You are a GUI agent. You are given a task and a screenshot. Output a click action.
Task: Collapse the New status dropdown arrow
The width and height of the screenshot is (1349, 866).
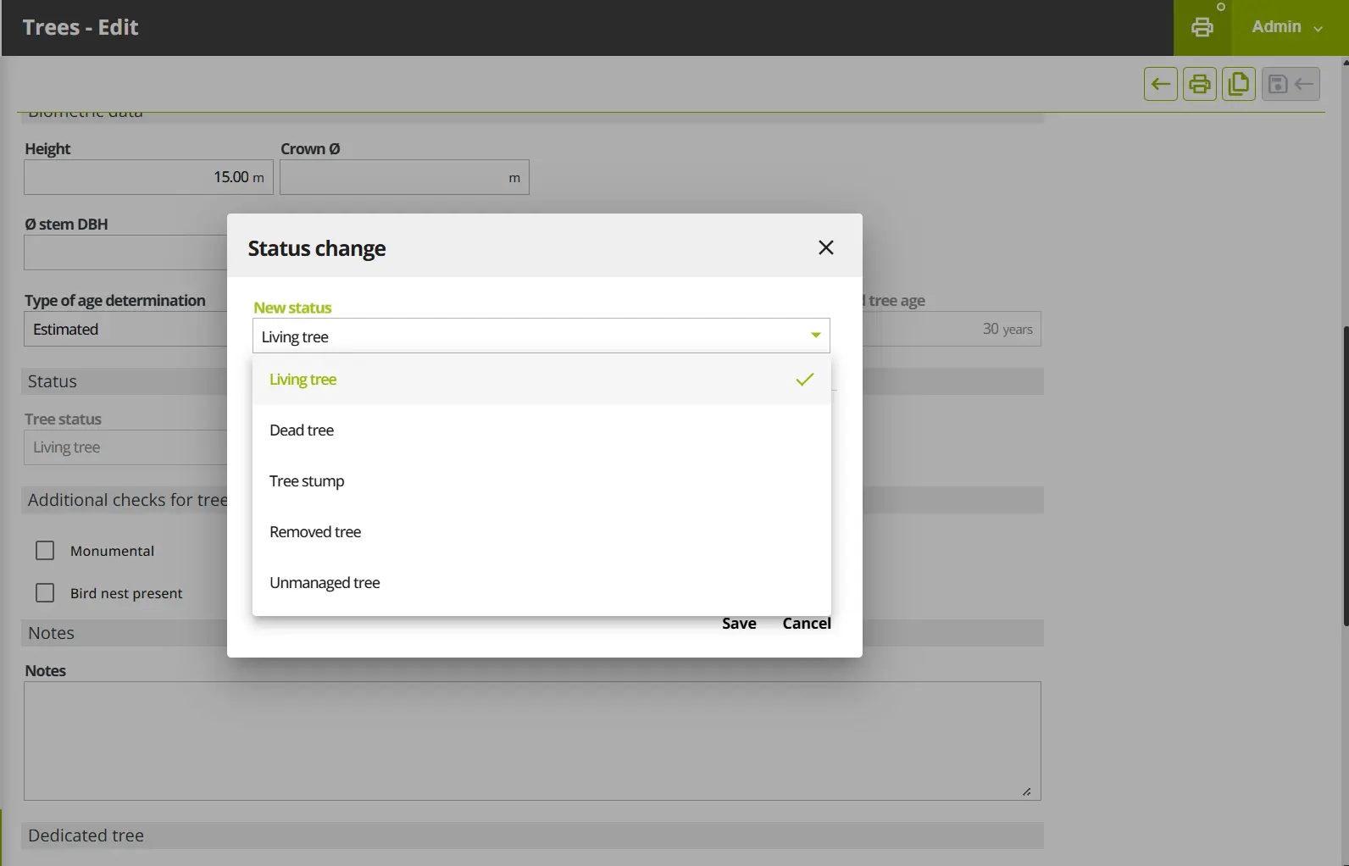(x=815, y=336)
